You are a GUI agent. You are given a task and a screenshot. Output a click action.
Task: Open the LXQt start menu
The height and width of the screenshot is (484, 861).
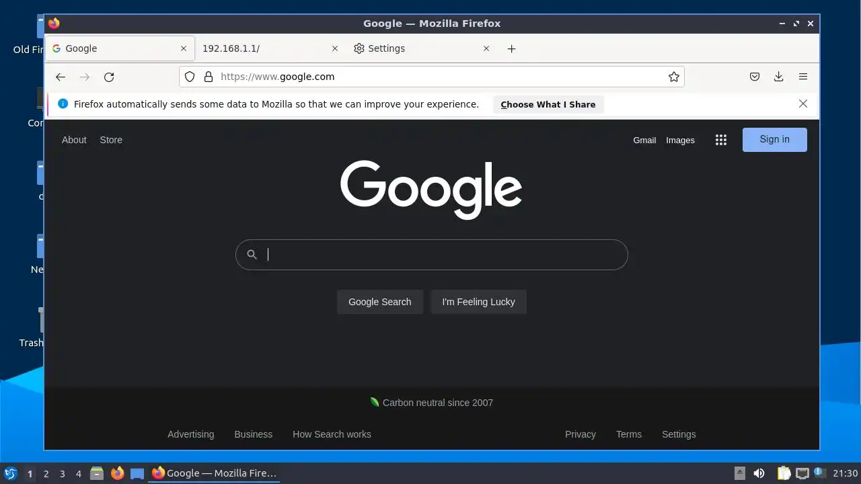[11, 473]
